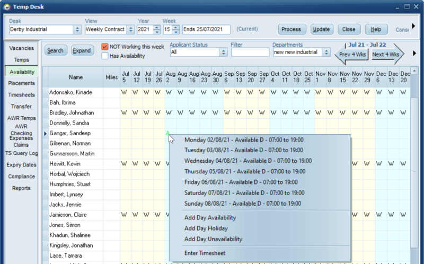Choose Add Day Unavailability menu entry
Viewport: 424px width, 264px height.
click(214, 239)
